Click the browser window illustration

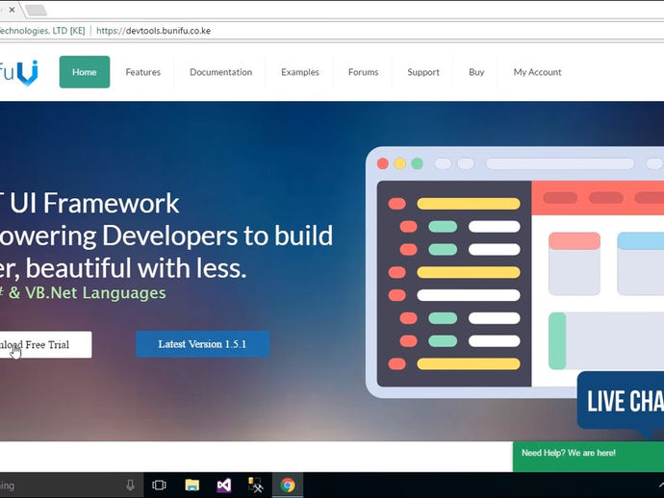[515, 272]
